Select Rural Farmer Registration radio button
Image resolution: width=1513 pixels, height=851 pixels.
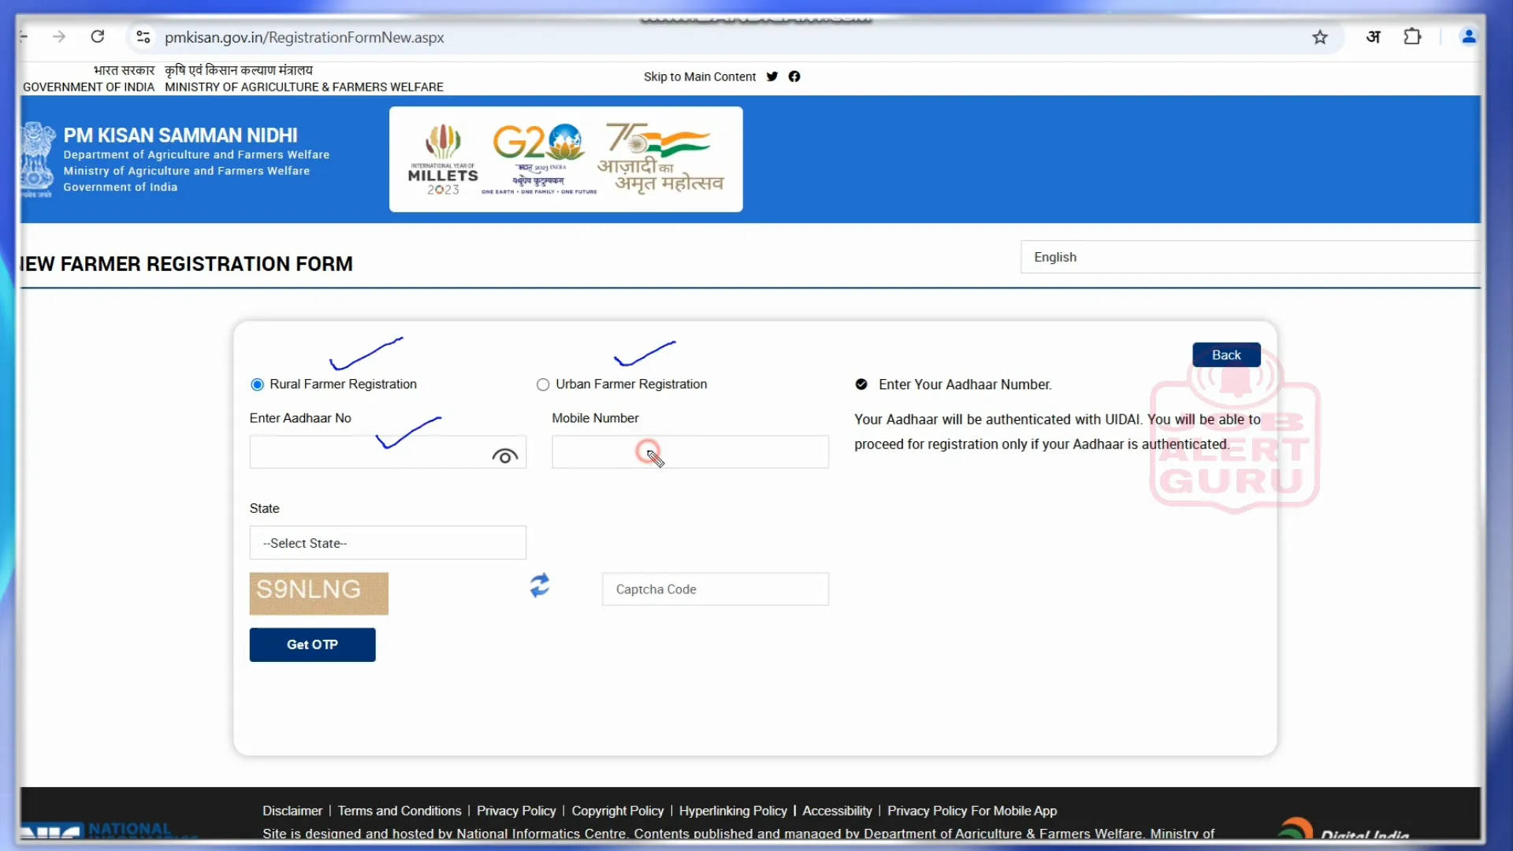257,385
